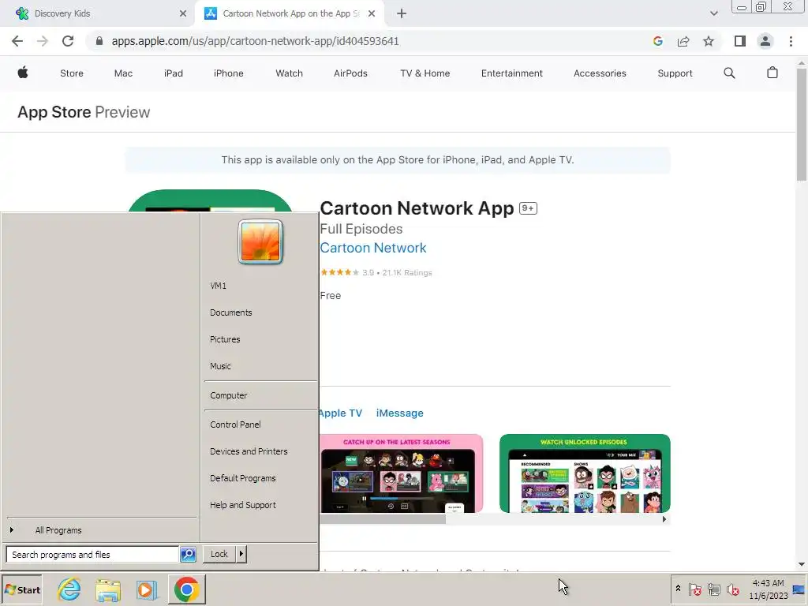Open TV & Home in the nav

click(425, 73)
